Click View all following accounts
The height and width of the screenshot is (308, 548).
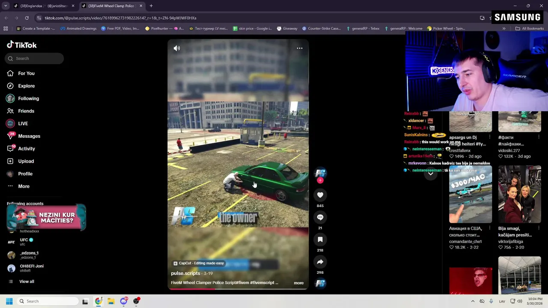coord(27,281)
